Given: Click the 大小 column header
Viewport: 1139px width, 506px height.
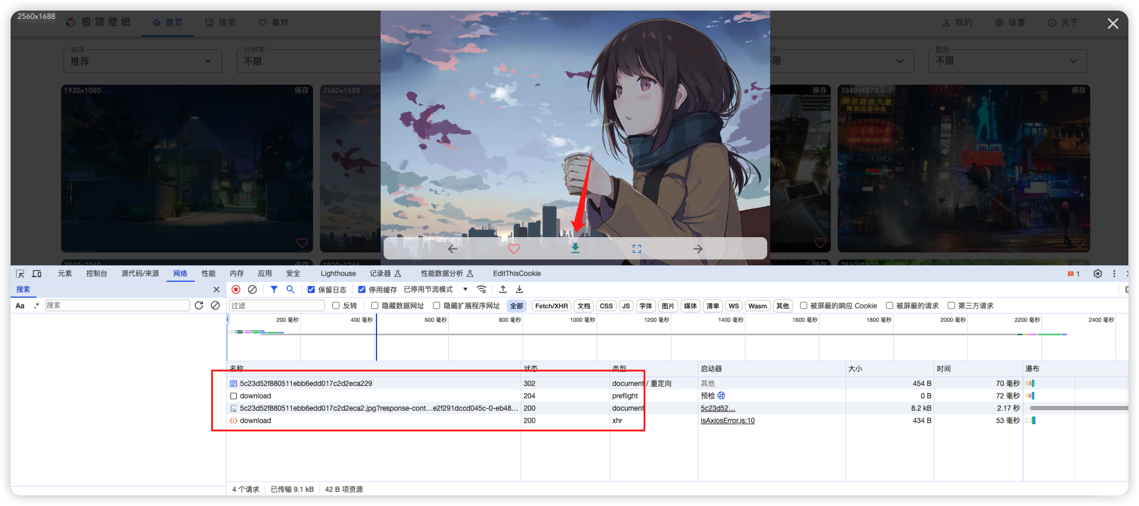Looking at the screenshot, I should (x=890, y=369).
